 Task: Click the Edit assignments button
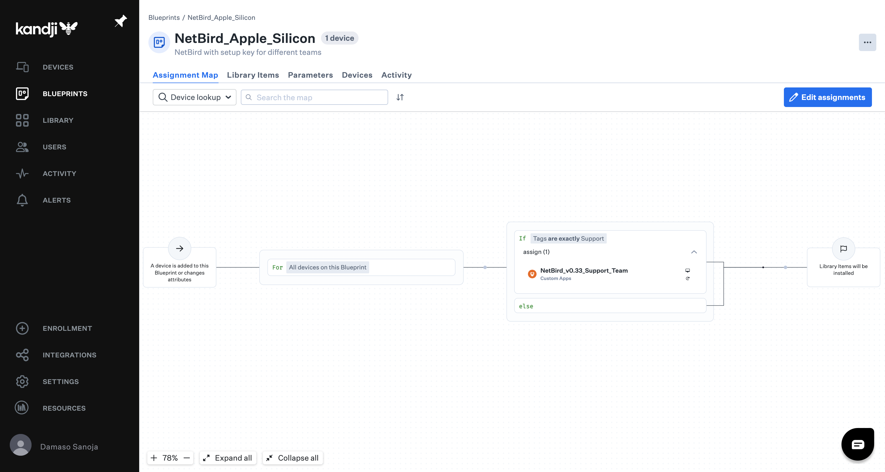827,97
